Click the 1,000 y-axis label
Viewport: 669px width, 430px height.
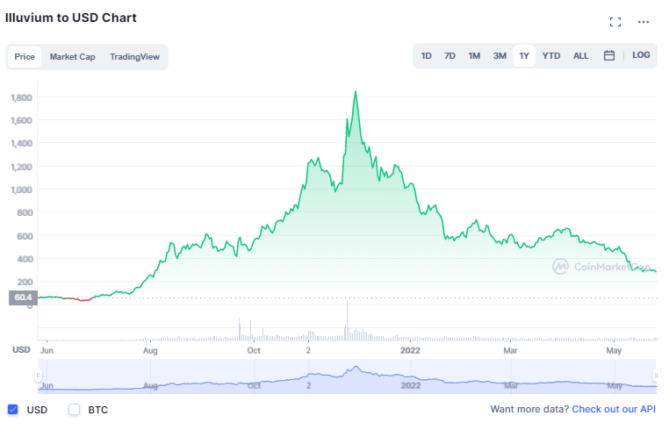click(21, 190)
